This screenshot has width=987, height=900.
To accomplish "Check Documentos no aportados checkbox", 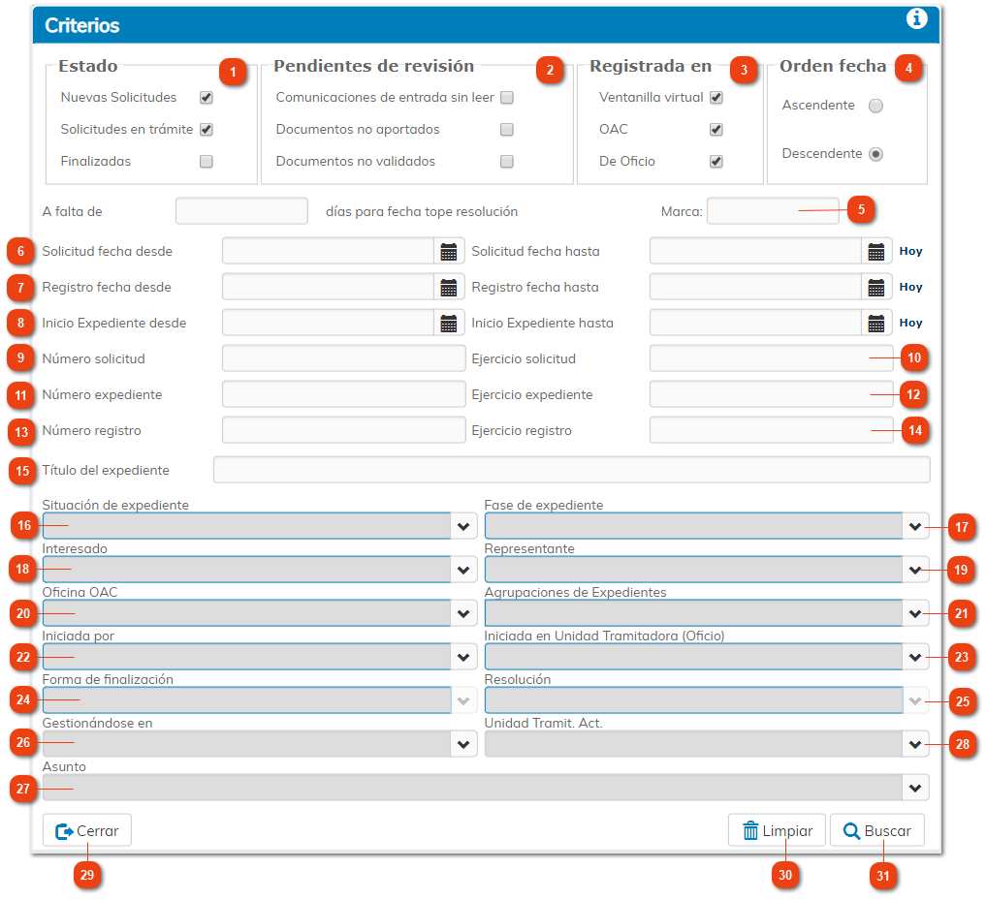I will [x=506, y=130].
